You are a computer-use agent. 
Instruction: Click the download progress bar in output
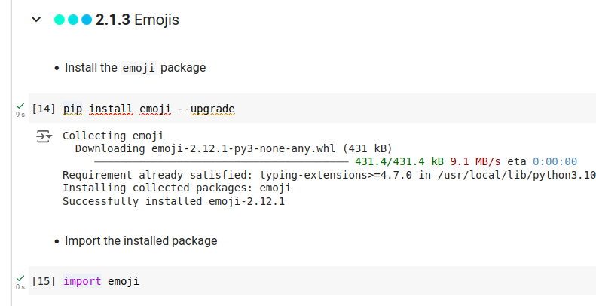(x=221, y=161)
